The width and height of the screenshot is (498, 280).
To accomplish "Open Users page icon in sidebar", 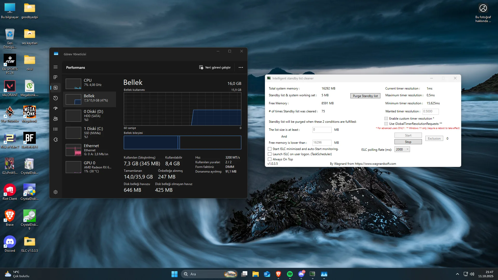I will click(x=56, y=119).
